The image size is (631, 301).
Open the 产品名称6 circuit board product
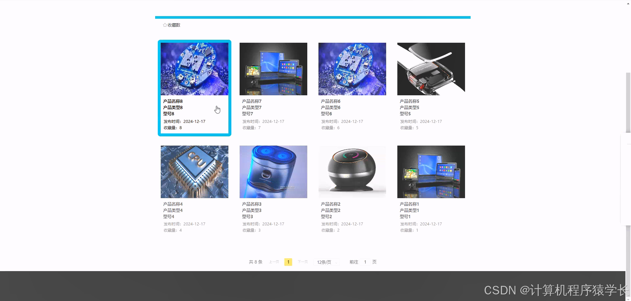pos(352,69)
